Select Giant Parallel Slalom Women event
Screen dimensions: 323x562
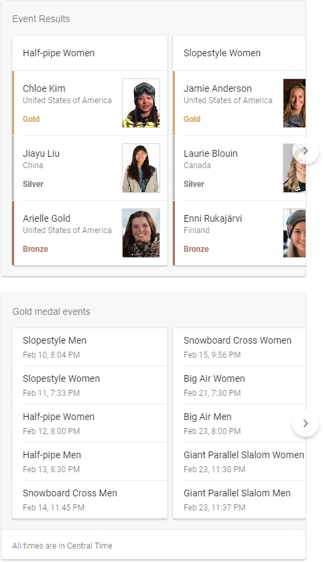[x=239, y=462]
